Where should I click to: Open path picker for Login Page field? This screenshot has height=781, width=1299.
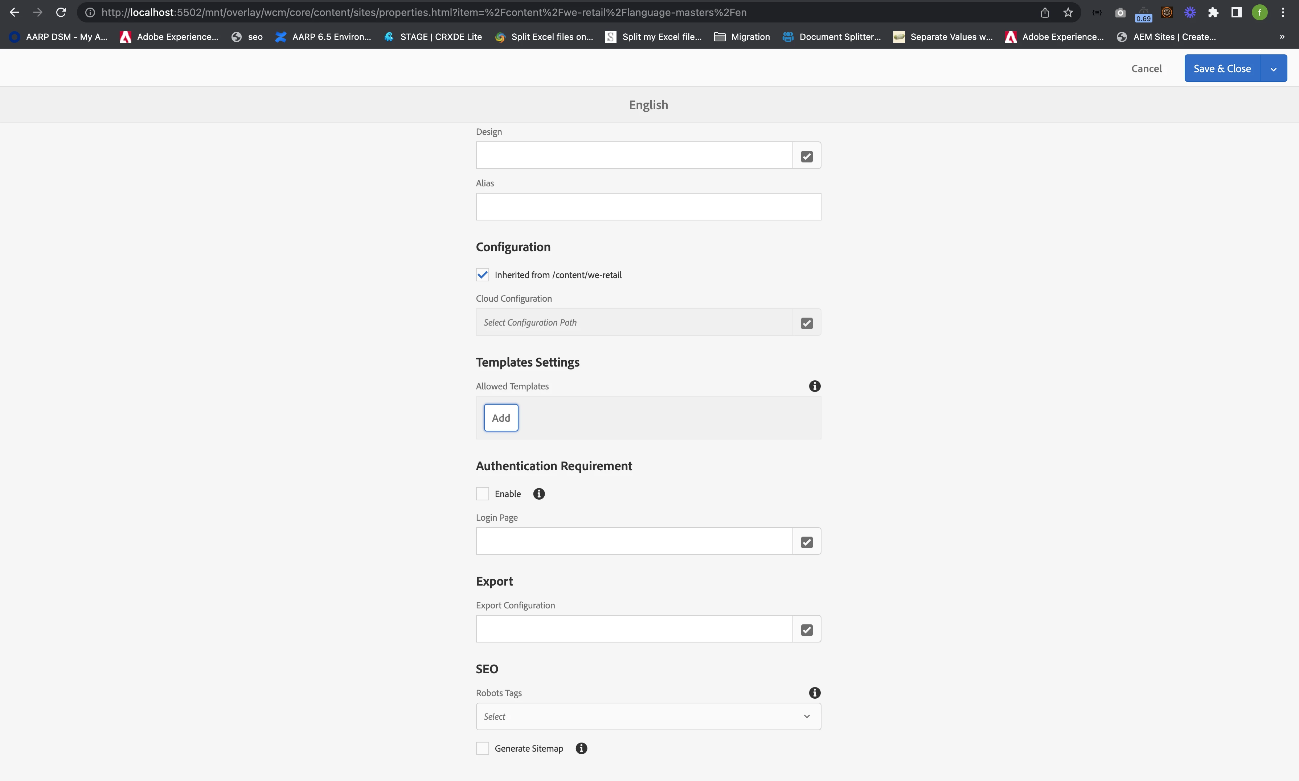806,542
